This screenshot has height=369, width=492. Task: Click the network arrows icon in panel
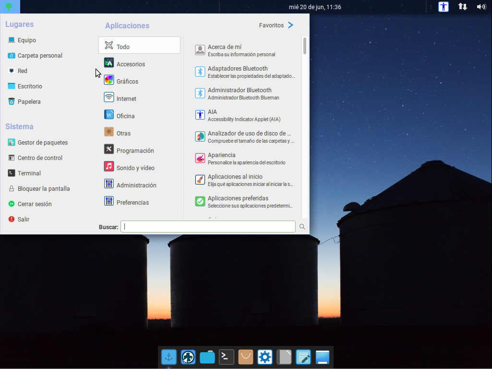[463, 7]
